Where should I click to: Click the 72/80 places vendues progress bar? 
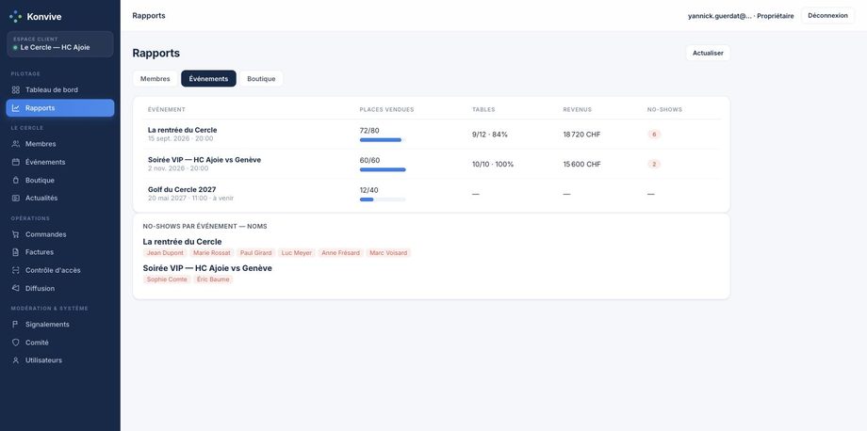coord(383,140)
